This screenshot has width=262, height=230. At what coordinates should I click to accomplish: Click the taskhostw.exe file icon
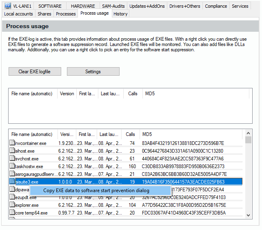(12, 166)
